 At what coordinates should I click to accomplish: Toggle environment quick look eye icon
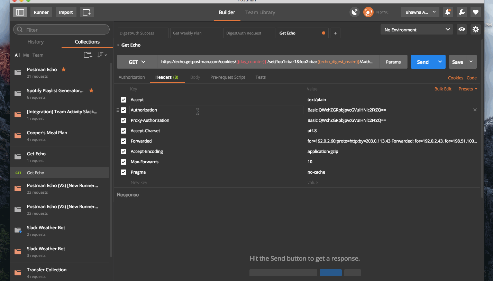point(462,30)
